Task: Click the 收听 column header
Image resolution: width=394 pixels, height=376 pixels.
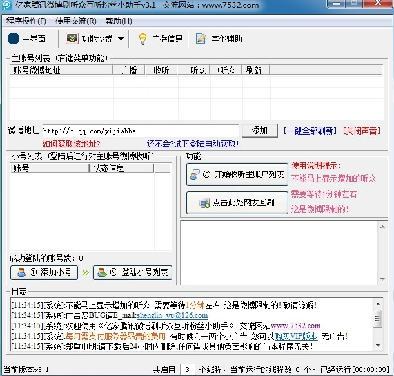Action: pyautogui.click(x=161, y=70)
